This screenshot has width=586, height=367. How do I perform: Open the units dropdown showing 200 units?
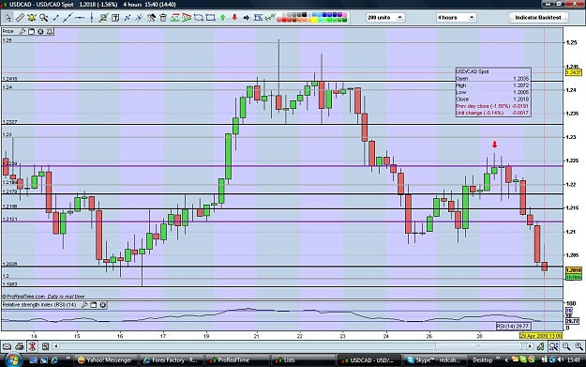pos(385,18)
